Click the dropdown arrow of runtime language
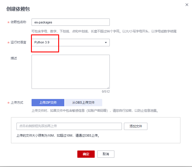The height and width of the screenshot is (167, 192). [x=106, y=43]
